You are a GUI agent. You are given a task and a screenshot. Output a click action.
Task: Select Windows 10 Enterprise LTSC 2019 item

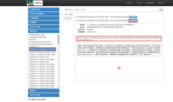click(x=43, y=49)
